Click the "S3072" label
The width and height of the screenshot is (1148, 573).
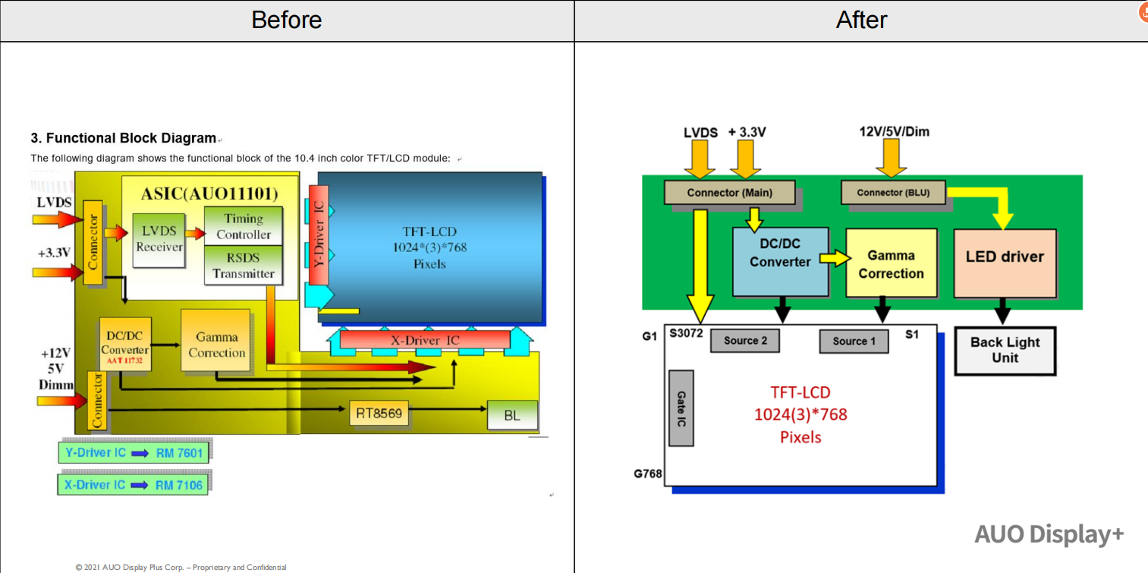[x=686, y=334]
